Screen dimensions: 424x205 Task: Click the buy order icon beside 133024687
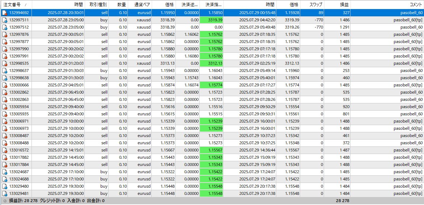pyautogui.click(x=4, y=172)
